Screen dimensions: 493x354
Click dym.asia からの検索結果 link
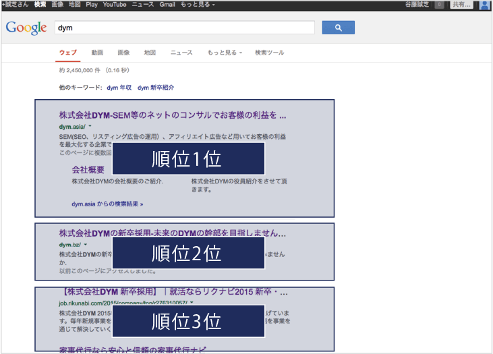(107, 203)
